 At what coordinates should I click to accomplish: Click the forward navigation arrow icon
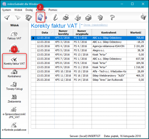pyautogui.click(x=18, y=18)
